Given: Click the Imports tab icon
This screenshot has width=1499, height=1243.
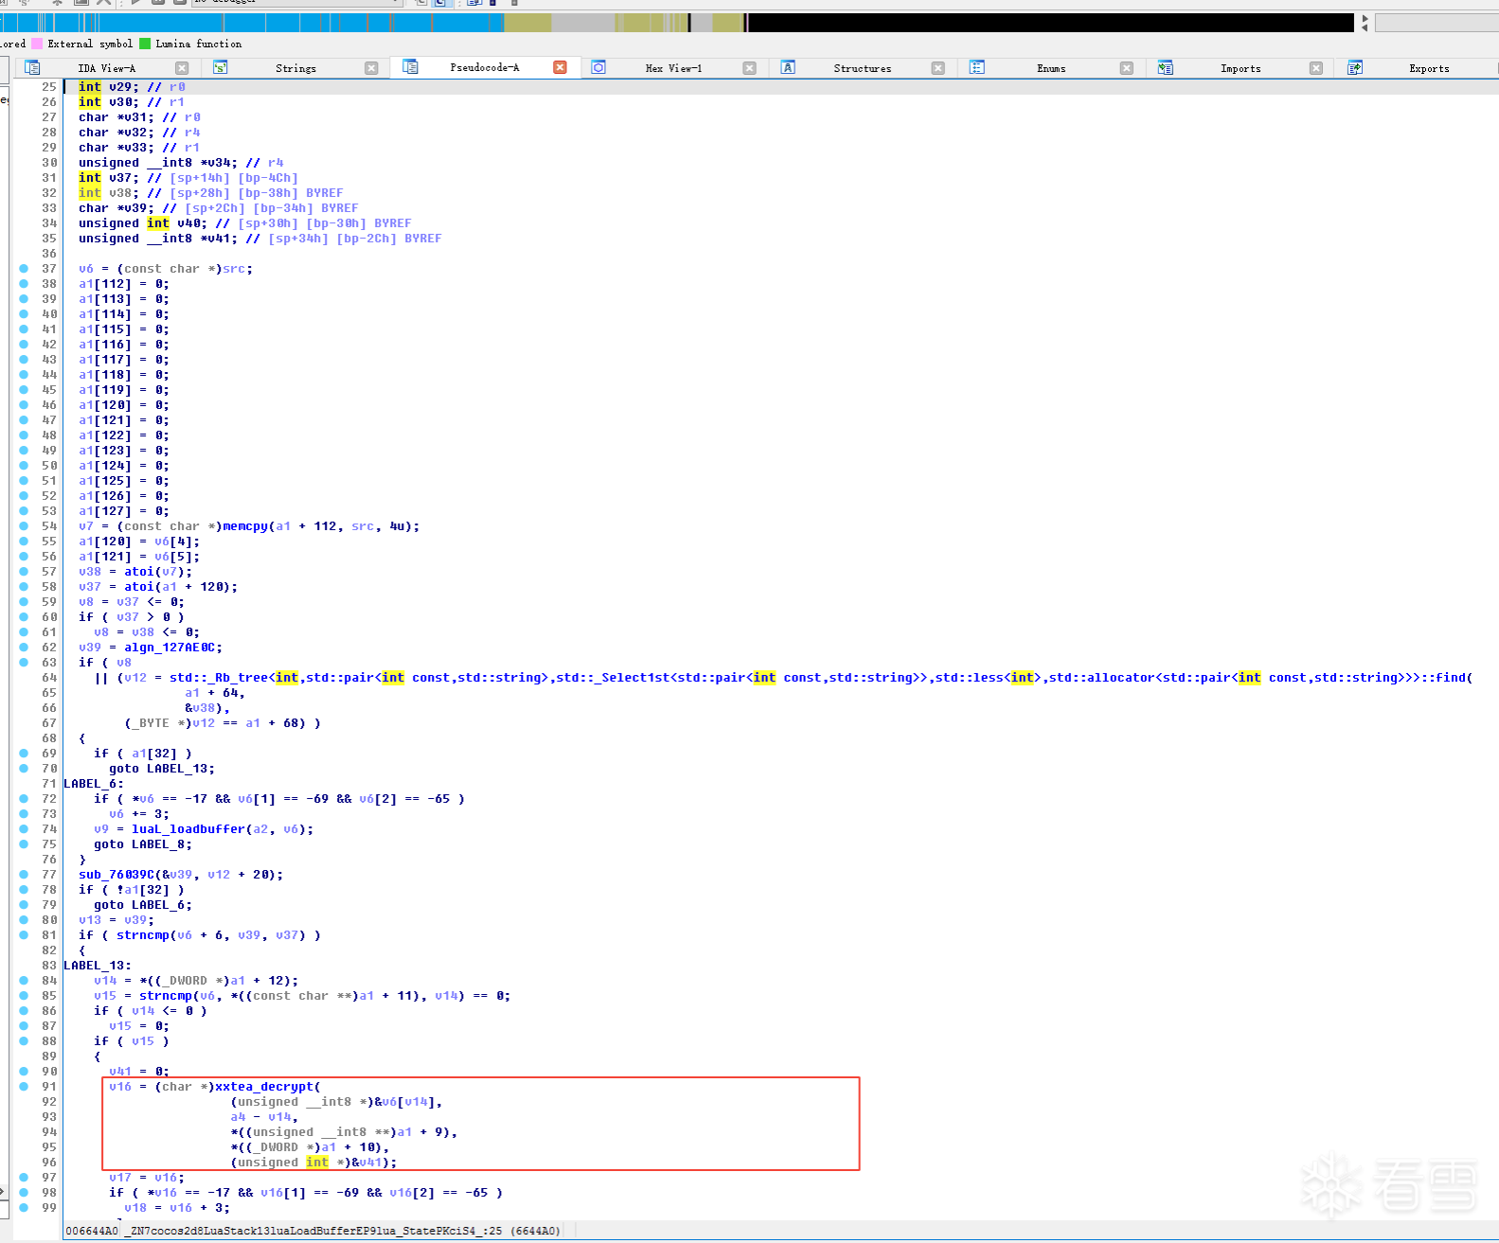Looking at the screenshot, I should click(1166, 67).
